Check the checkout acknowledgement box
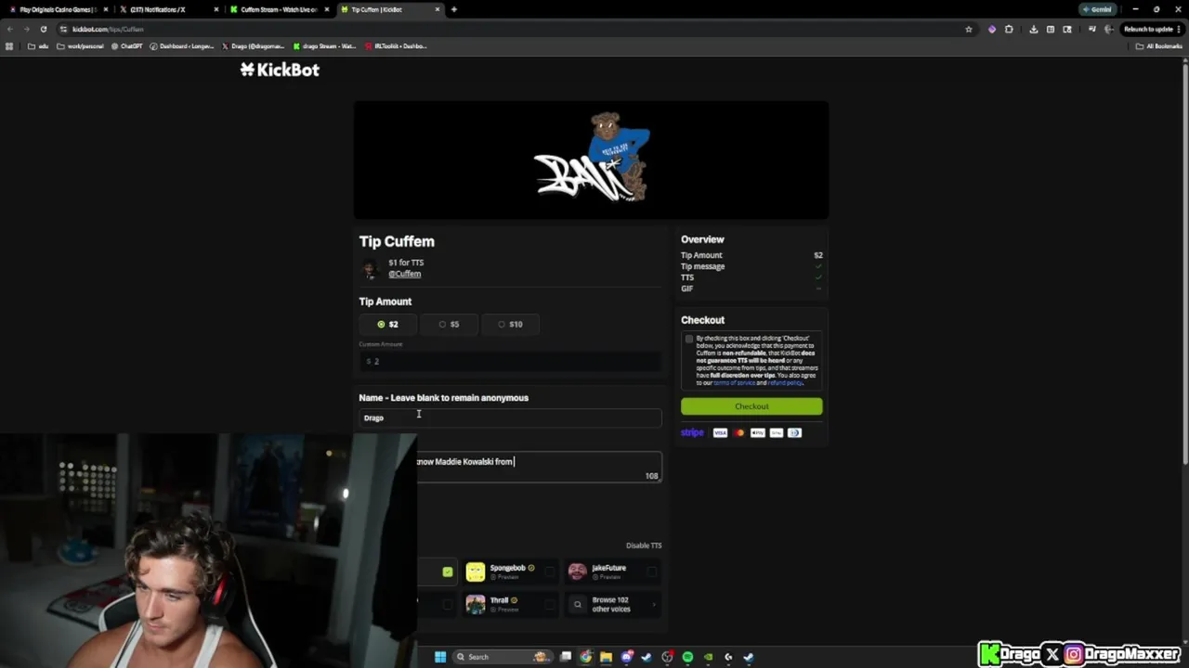The height and width of the screenshot is (668, 1189). point(688,339)
